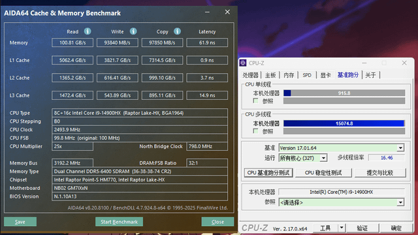Minimize the CPU-Z window
The image size is (418, 235).
click(x=364, y=63)
